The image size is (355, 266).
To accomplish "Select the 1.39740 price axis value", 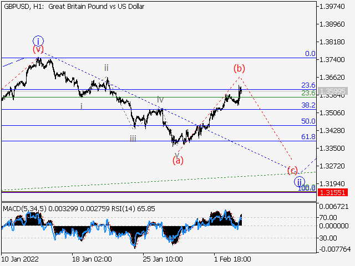I will pyautogui.click(x=332, y=7).
